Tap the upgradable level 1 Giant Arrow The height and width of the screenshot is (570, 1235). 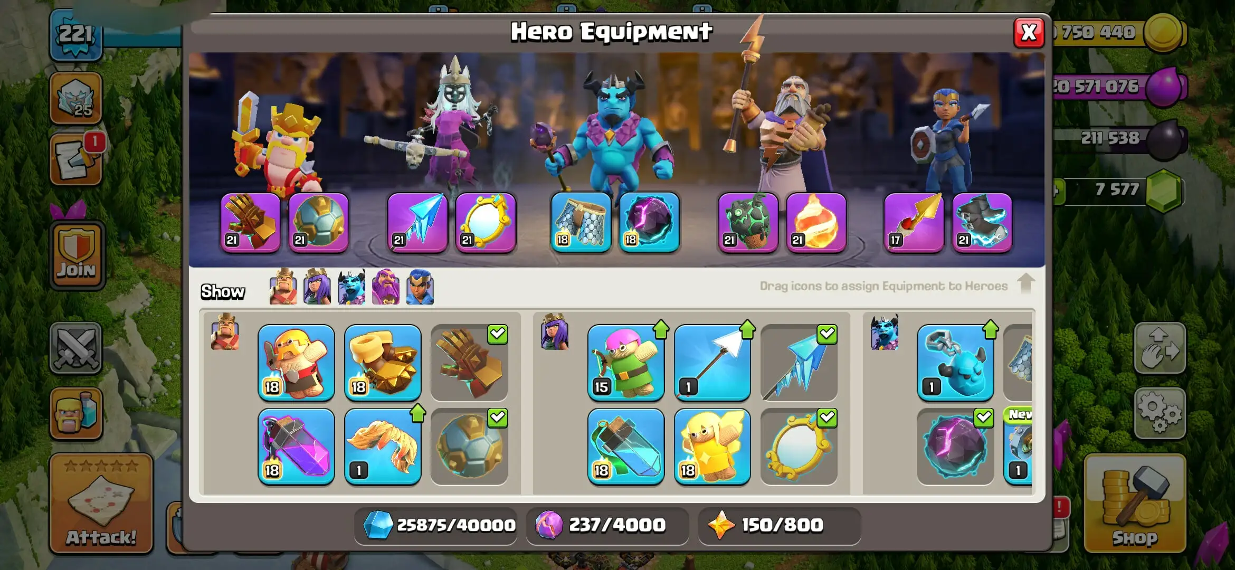712,363
